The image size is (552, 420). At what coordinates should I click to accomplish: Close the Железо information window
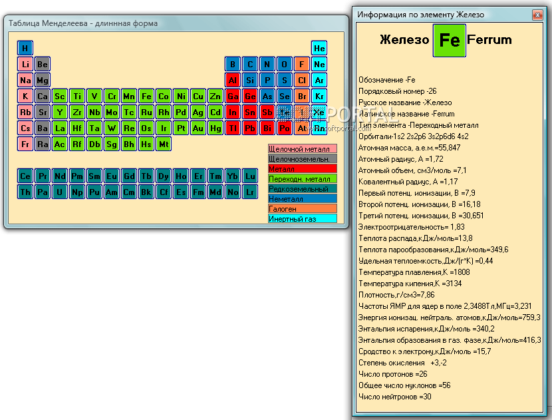(x=537, y=15)
